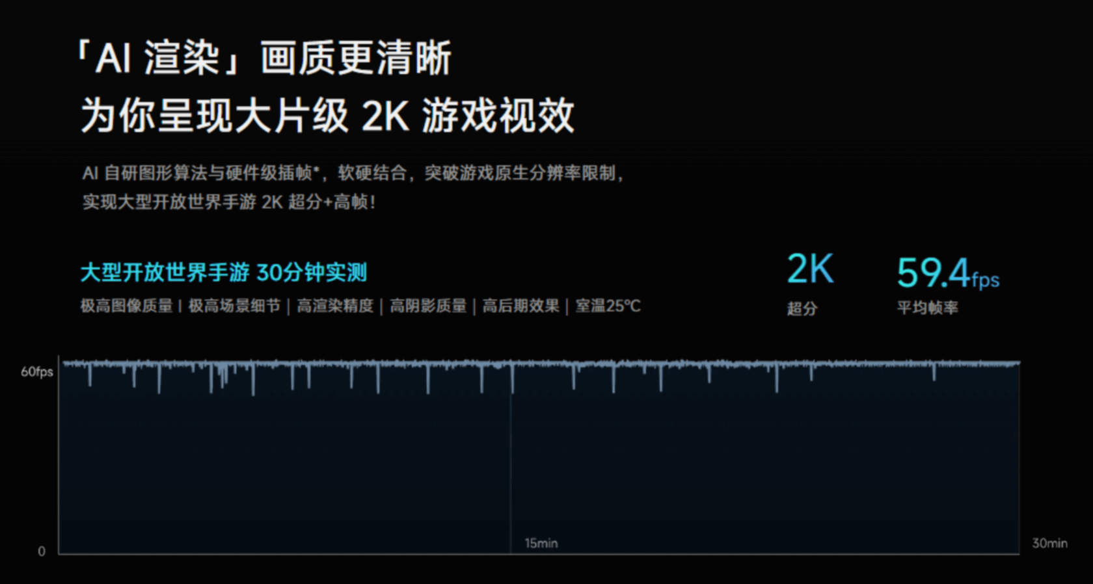1093x584 pixels.
Task: Click the deepest frame drop spike near 15min
Action: 512,384
